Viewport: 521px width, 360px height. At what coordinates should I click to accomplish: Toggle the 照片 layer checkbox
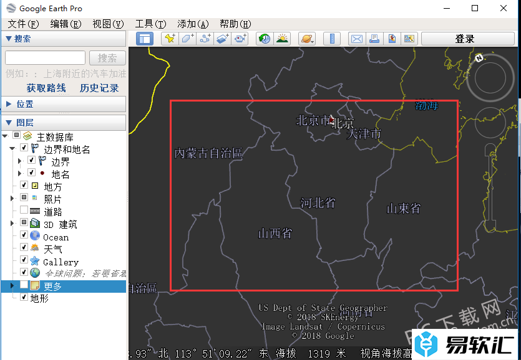coord(24,197)
